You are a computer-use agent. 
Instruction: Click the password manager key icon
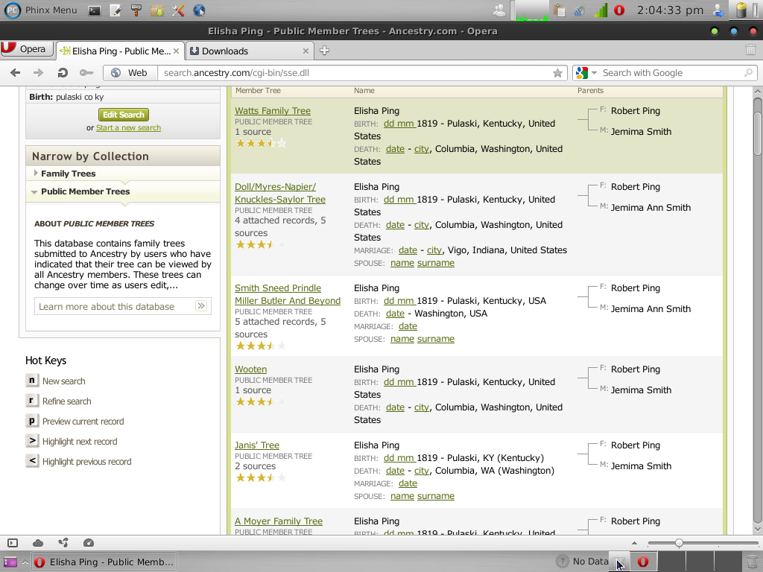pos(86,73)
